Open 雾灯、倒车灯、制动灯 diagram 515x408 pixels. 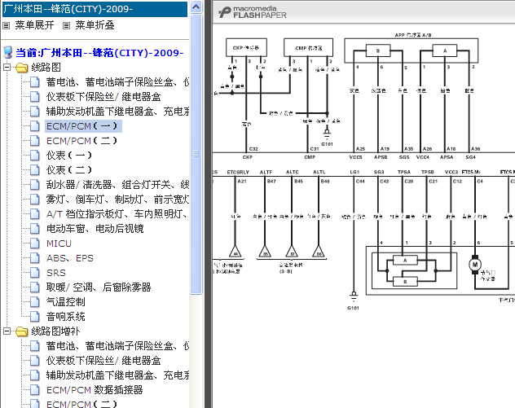pos(117,200)
